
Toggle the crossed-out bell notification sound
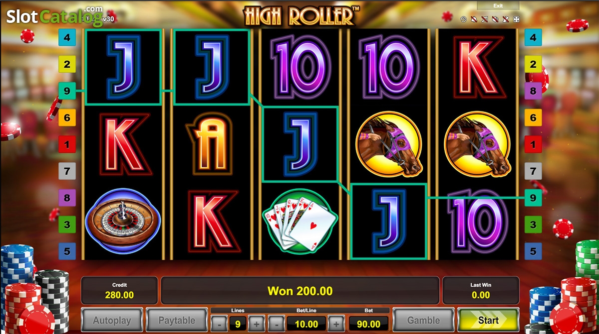[x=474, y=19]
